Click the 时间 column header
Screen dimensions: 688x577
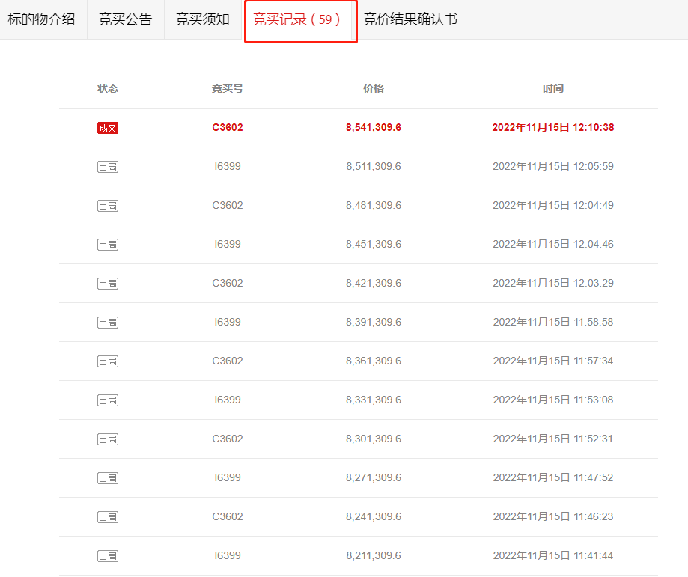click(552, 88)
